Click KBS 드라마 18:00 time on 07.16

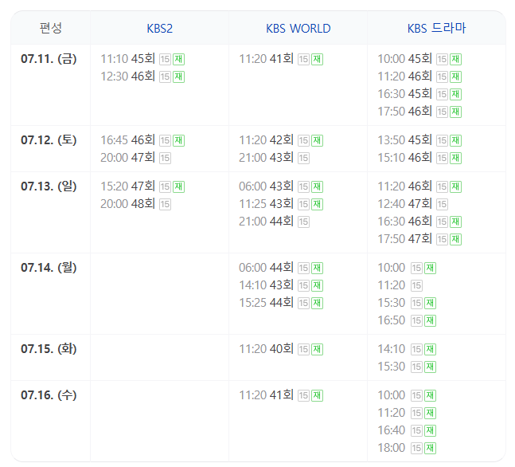[x=392, y=448]
